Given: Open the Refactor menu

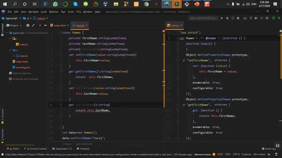Looking at the screenshot, I should [x=54, y=12].
